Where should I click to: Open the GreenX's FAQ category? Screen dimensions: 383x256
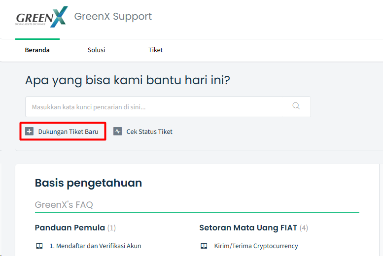point(64,205)
